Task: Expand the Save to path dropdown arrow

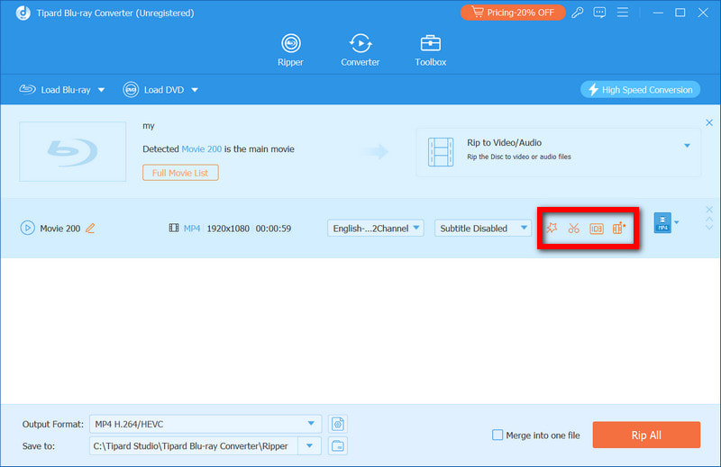Action: [x=309, y=446]
